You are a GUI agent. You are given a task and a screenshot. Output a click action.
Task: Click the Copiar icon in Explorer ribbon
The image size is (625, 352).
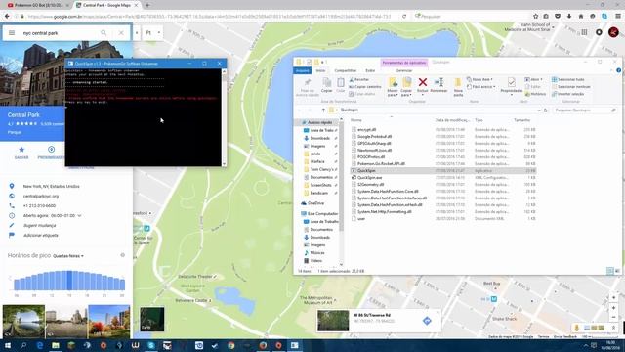click(x=327, y=83)
